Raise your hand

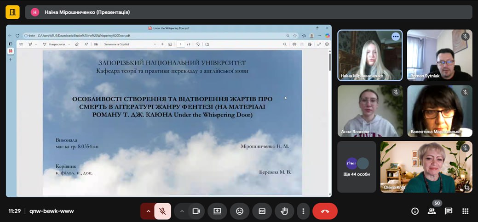(x=284, y=211)
